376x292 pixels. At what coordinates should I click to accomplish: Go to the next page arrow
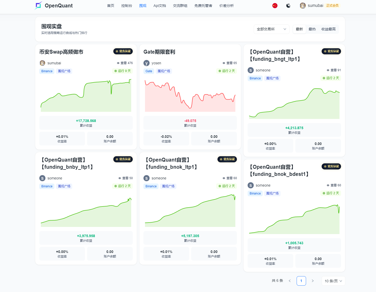click(x=313, y=281)
